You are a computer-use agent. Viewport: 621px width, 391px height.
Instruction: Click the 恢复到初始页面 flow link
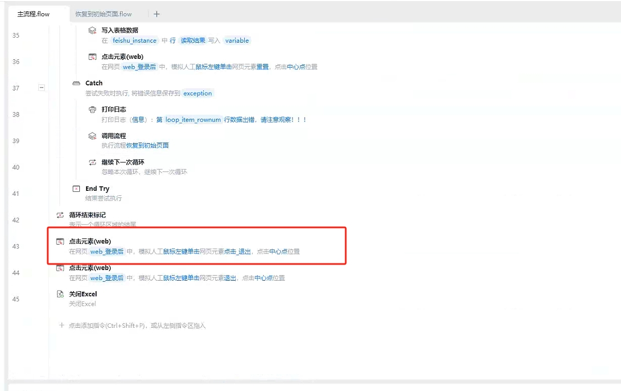pyautogui.click(x=147, y=146)
